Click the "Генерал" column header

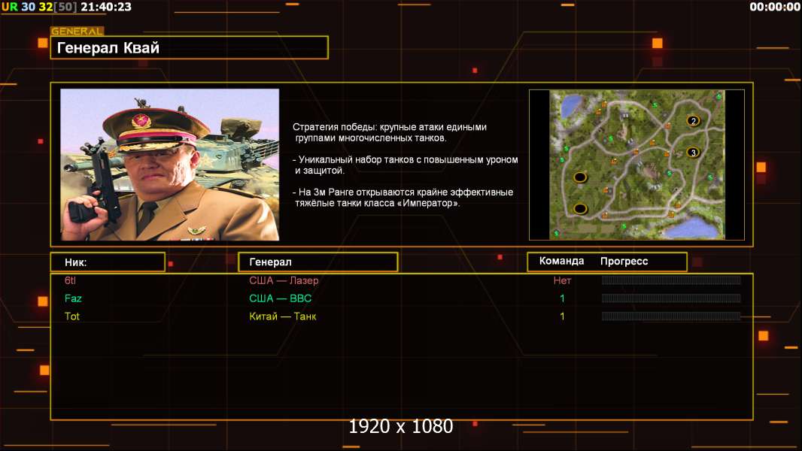(x=318, y=262)
